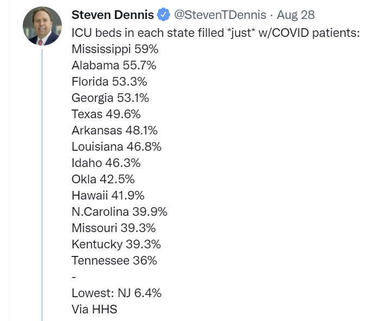The height and width of the screenshot is (321, 372).
Task: Click the Lowest: NJ 6.4% line
Action: 116,293
